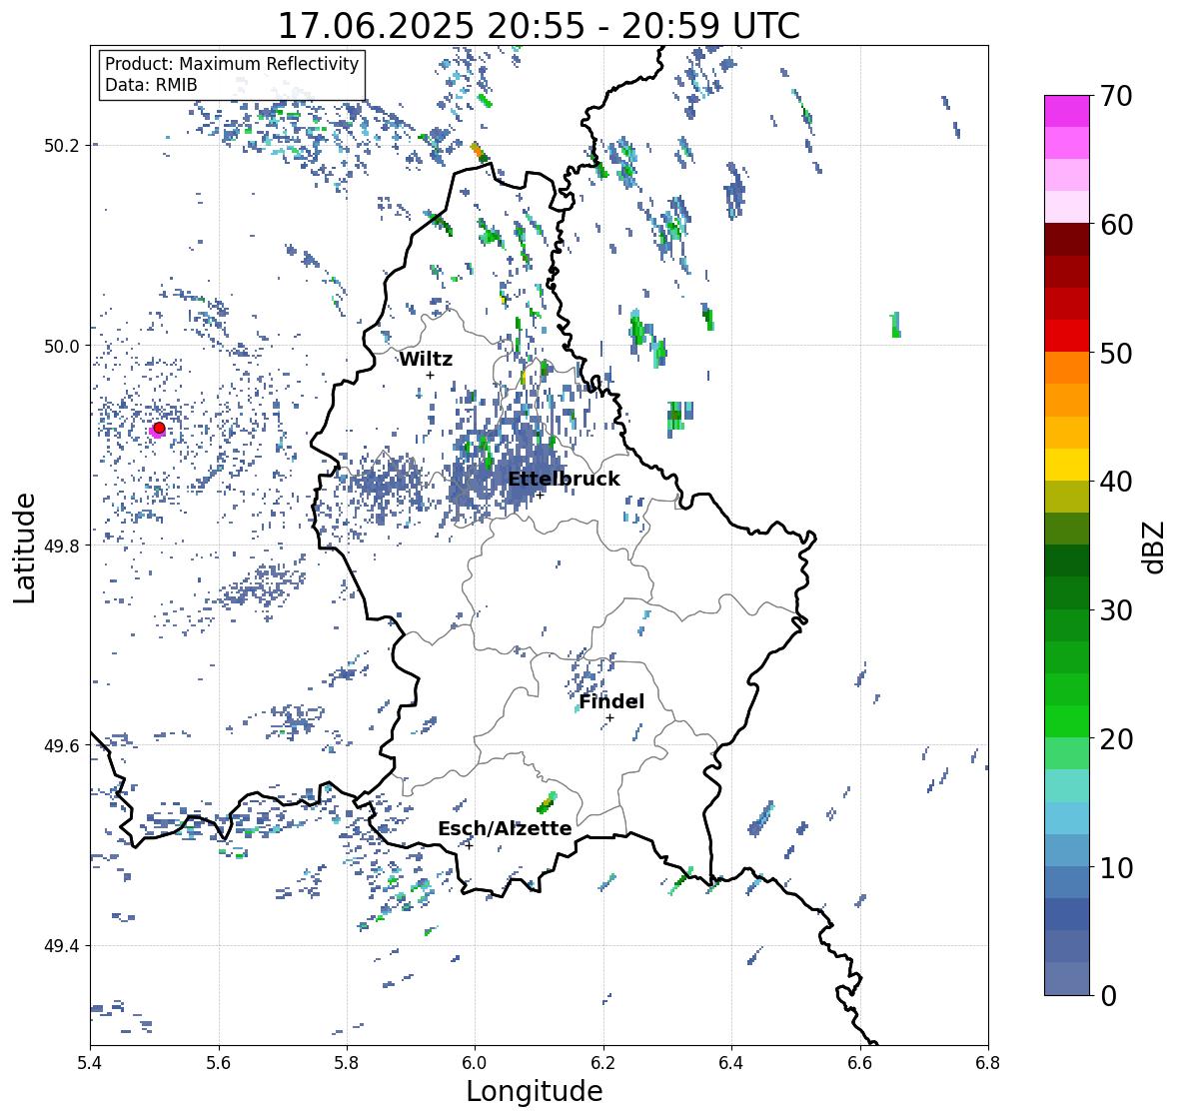This screenshot has height=1116, width=1178.
Task: Click the Findel city label
Action: pyautogui.click(x=611, y=701)
